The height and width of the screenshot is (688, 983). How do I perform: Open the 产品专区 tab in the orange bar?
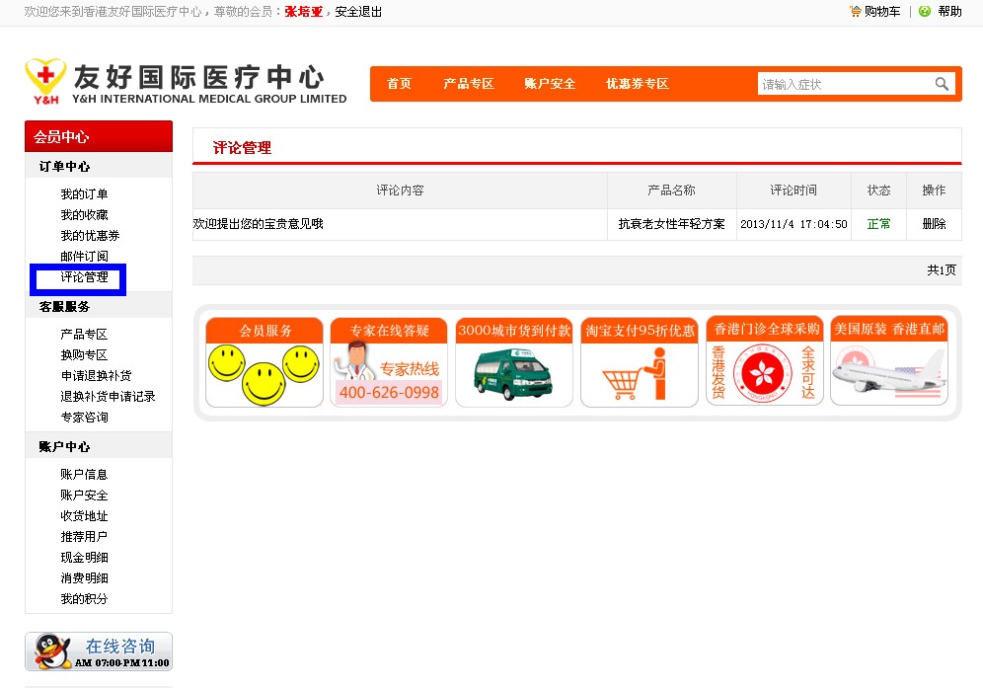pyautogui.click(x=468, y=84)
